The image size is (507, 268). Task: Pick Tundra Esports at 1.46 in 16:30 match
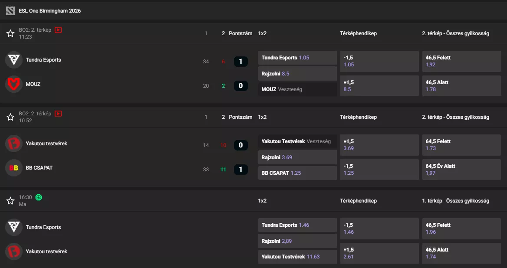(297, 225)
